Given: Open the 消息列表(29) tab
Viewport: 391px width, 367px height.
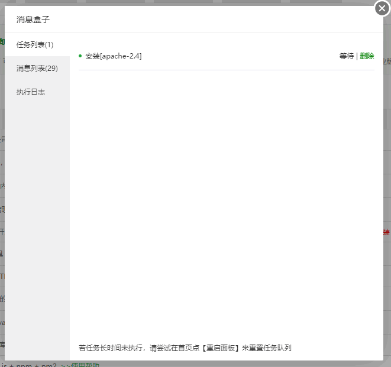Looking at the screenshot, I should [x=37, y=68].
